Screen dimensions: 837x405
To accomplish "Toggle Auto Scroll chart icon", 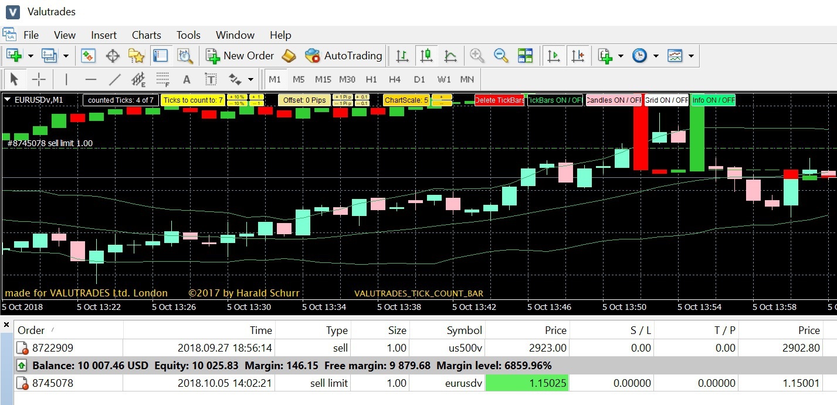I will (x=553, y=56).
